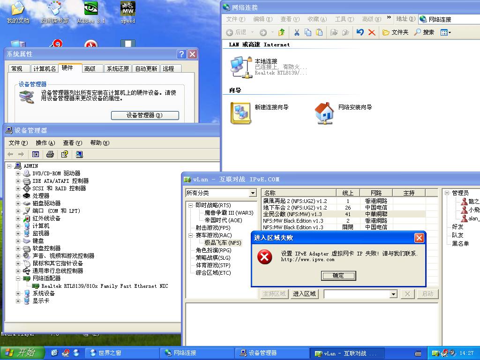
Task: Click the Up folder icon in 网络连接 toolbar
Action: tap(281, 32)
